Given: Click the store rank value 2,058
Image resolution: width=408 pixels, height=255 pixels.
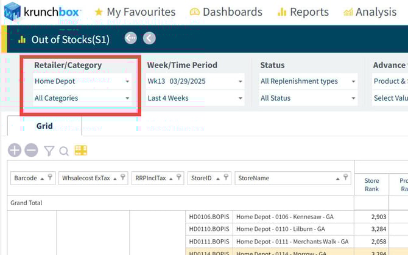Looking at the screenshot, I should (x=379, y=242).
